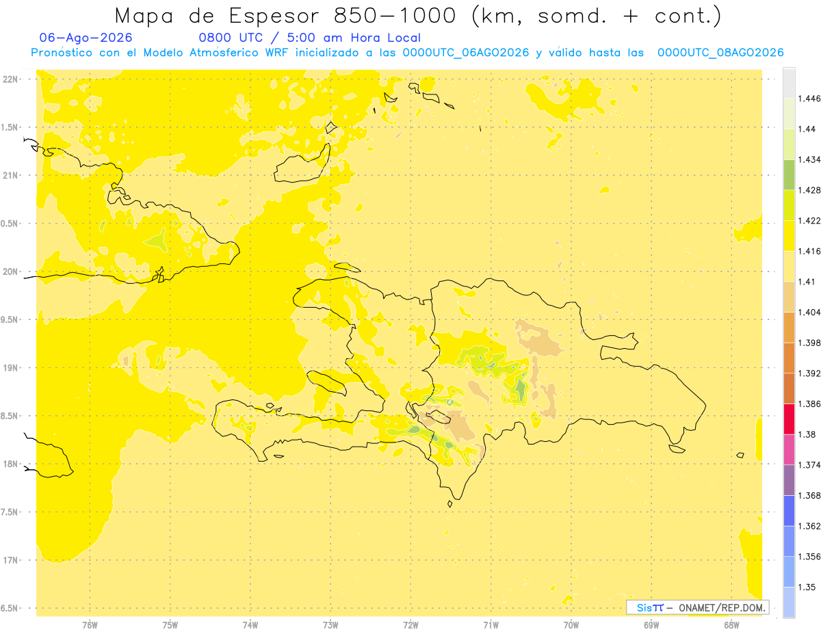This screenshot has height=634, width=821.
Task: Select the green color scale segment
Action: coord(789,175)
